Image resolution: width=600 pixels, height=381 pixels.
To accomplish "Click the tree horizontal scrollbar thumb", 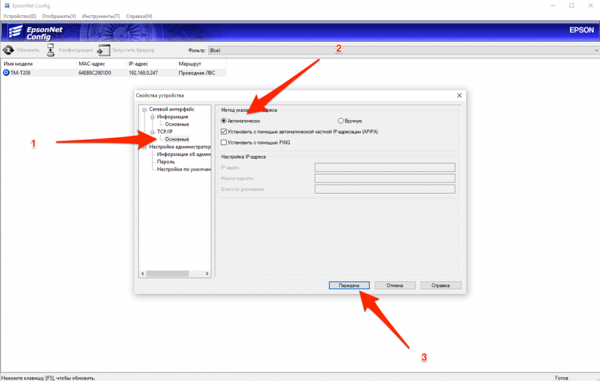I will pyautogui.click(x=168, y=273).
